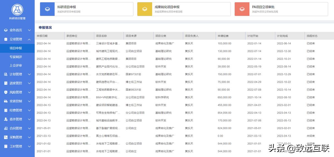Click 水文地质勘察在环 project name

tap(108, 74)
